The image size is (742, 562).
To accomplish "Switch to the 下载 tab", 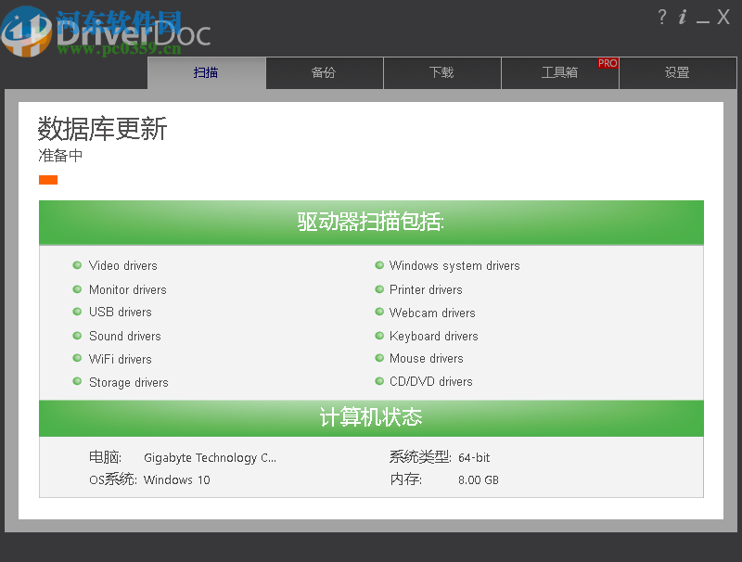I will (442, 72).
